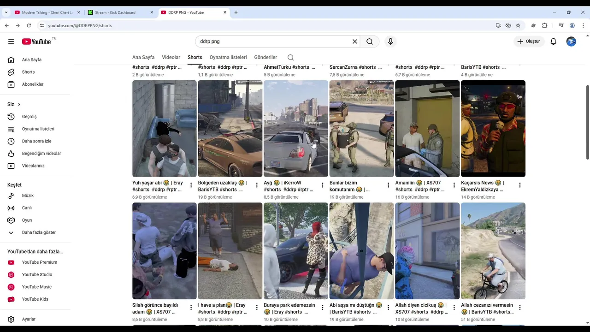This screenshot has height=332, width=590.
Task: Switch to the Gönderiler tab
Action: pyautogui.click(x=265, y=57)
